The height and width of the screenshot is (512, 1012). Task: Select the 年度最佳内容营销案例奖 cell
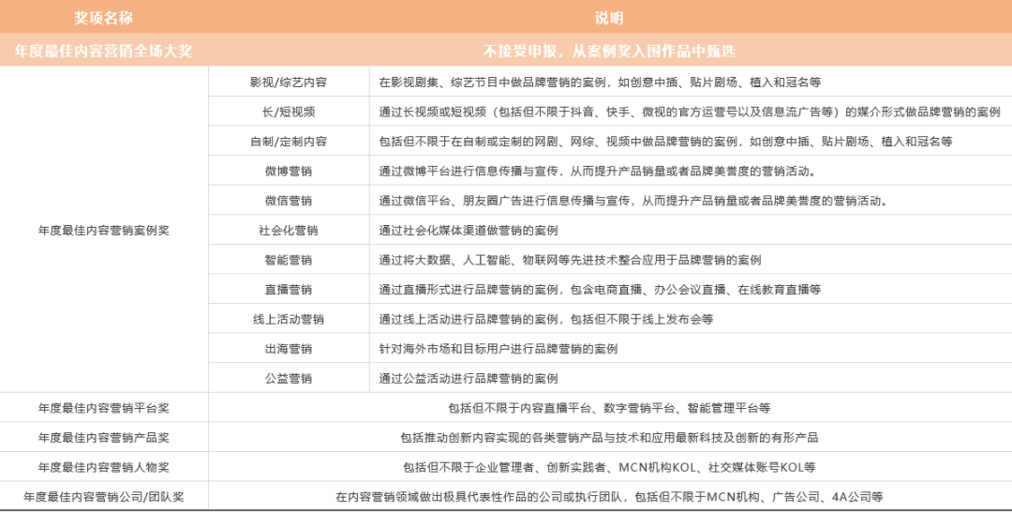(x=103, y=230)
